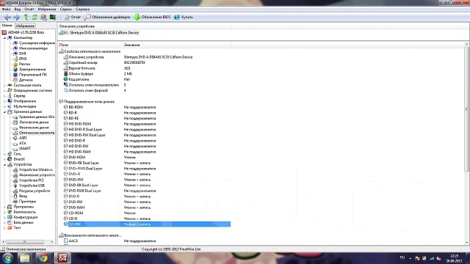Select ATA in the tree
The image size is (470, 264).
tap(23, 144)
